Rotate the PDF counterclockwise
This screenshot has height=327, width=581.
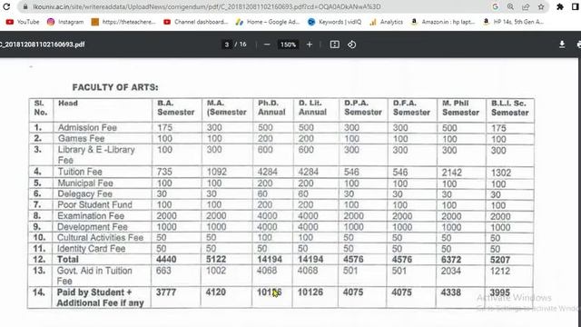coord(351,45)
